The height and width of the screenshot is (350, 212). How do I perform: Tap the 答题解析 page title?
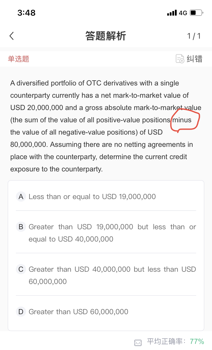(106, 36)
